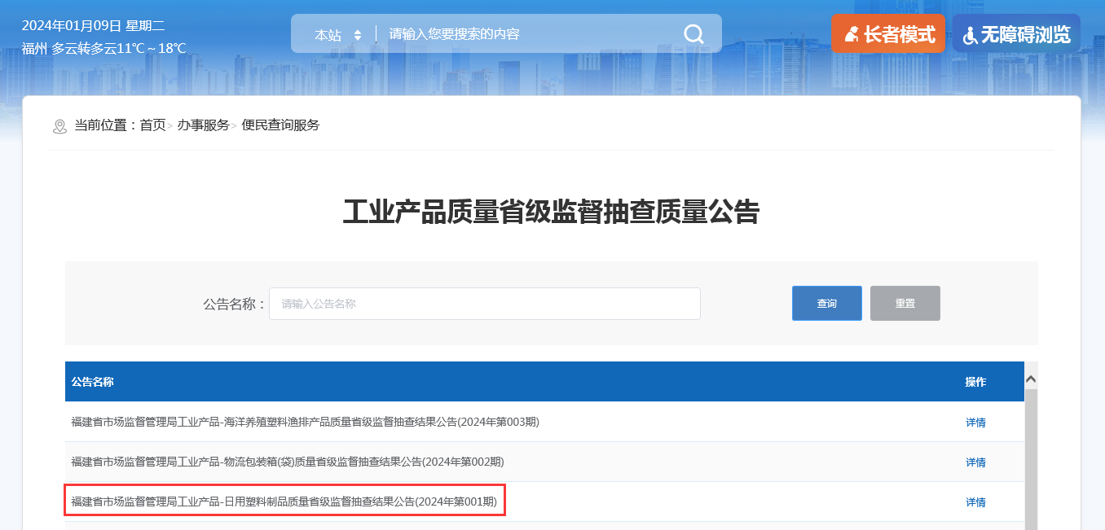Open 详情 for 物流包装箱(袋) announcement

click(x=975, y=462)
